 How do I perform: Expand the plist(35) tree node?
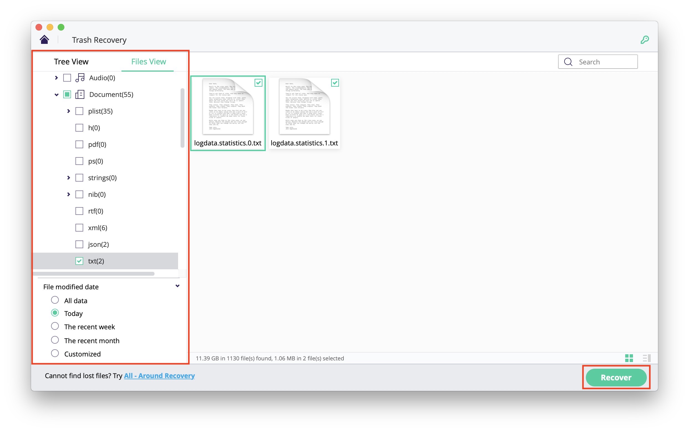tap(69, 111)
